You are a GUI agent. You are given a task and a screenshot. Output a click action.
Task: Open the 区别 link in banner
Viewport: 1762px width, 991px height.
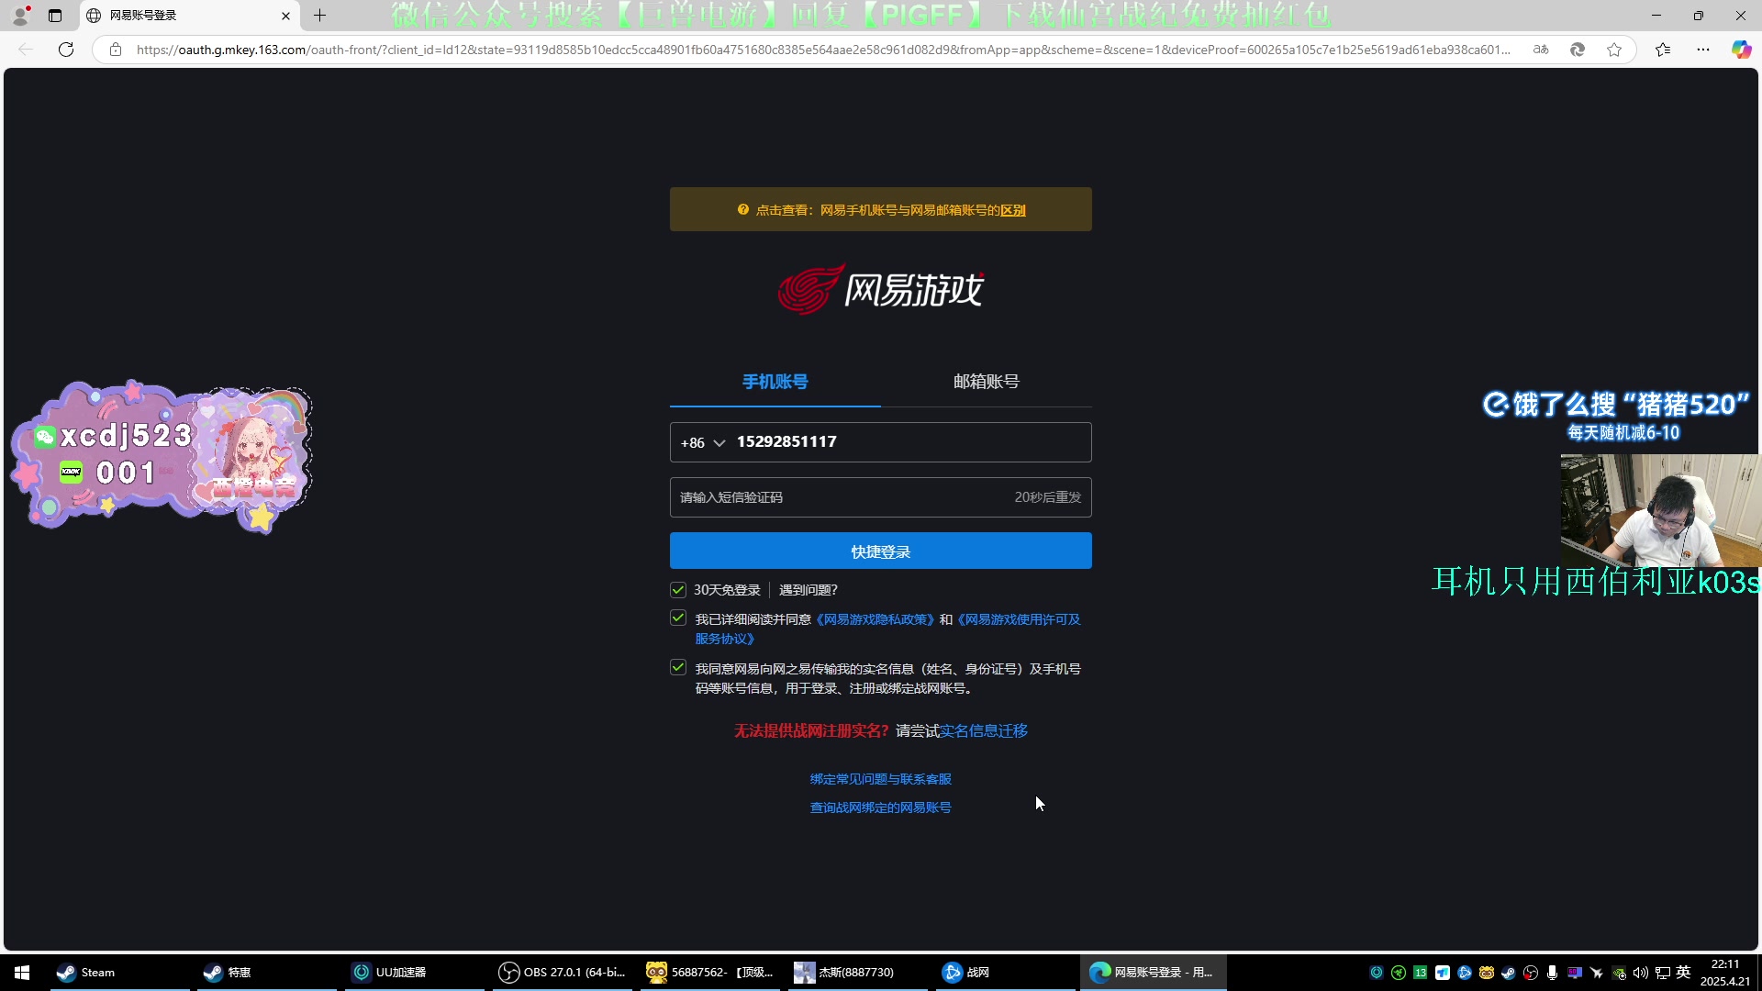point(1013,210)
